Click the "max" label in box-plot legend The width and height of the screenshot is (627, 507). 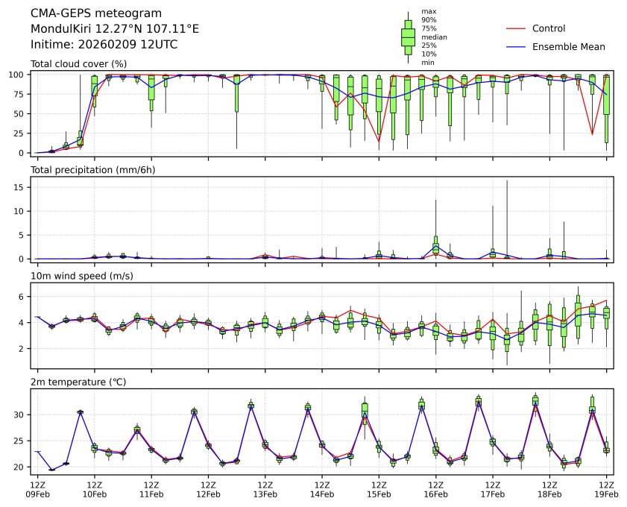[x=428, y=12]
